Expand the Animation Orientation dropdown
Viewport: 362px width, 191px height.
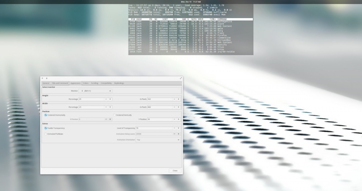(157, 140)
